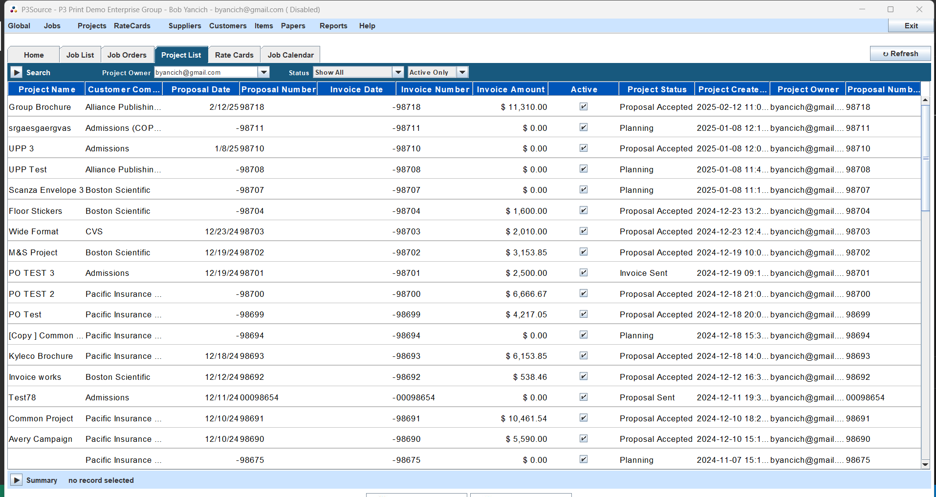Switch to the Rate Cards tab
The height and width of the screenshot is (497, 936).
(234, 55)
